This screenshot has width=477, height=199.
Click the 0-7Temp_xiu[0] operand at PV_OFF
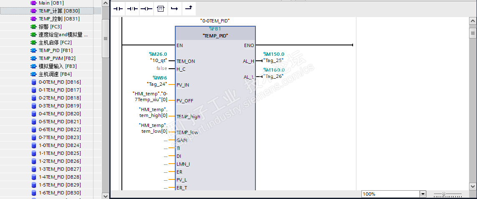pyautogui.click(x=150, y=97)
